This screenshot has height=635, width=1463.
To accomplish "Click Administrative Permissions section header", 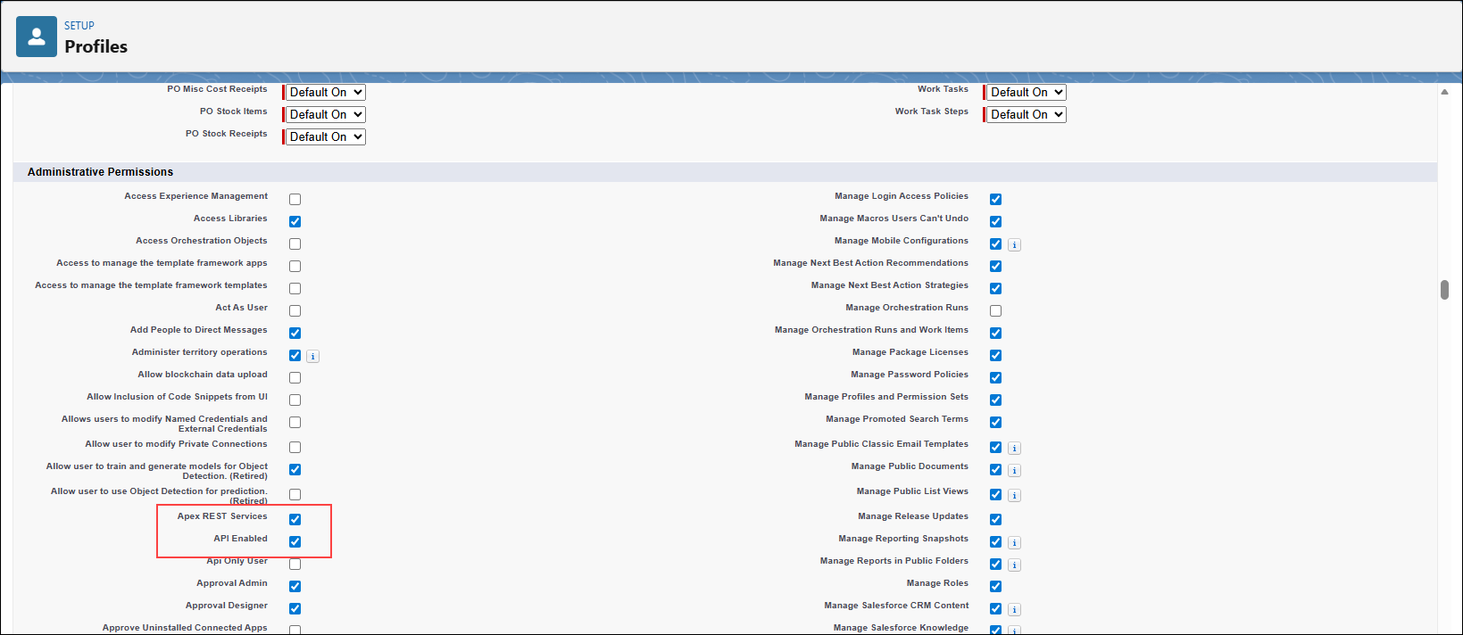I will pos(101,172).
